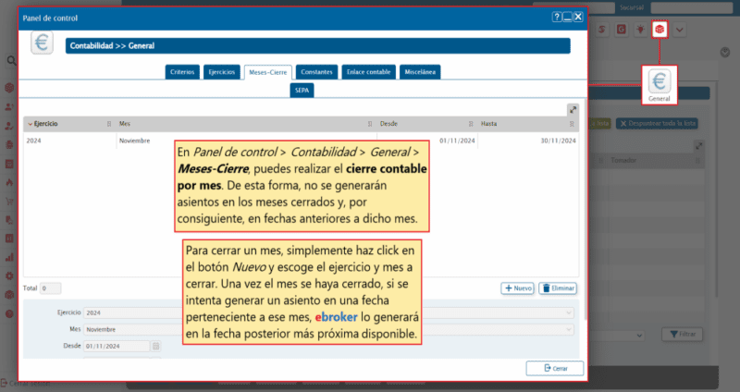Click the euro icon in the panel header
The width and height of the screenshot is (740, 392).
42,43
